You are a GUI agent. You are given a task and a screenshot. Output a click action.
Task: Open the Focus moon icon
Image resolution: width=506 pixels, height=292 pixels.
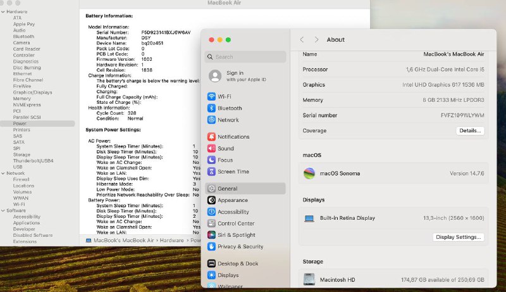coord(211,160)
